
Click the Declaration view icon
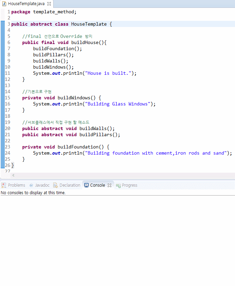click(55, 185)
